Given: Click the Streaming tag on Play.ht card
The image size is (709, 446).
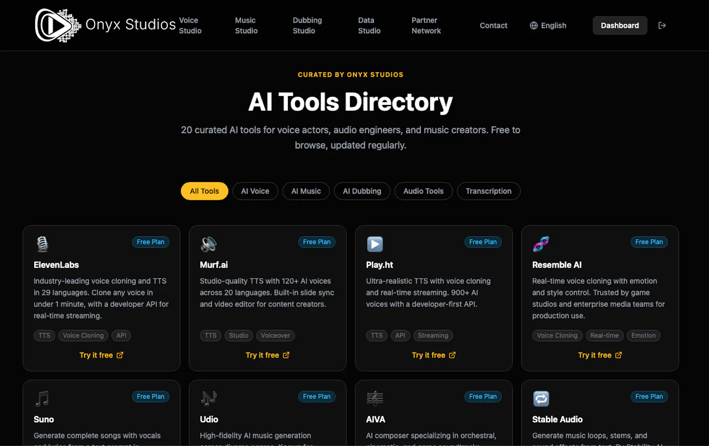Looking at the screenshot, I should [x=432, y=336].
